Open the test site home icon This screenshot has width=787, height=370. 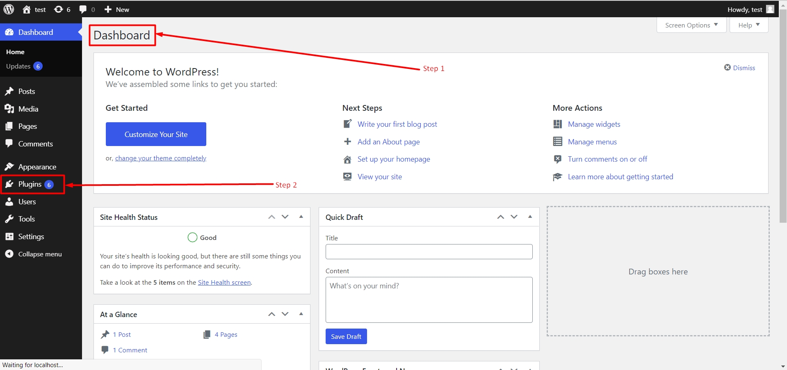click(27, 9)
